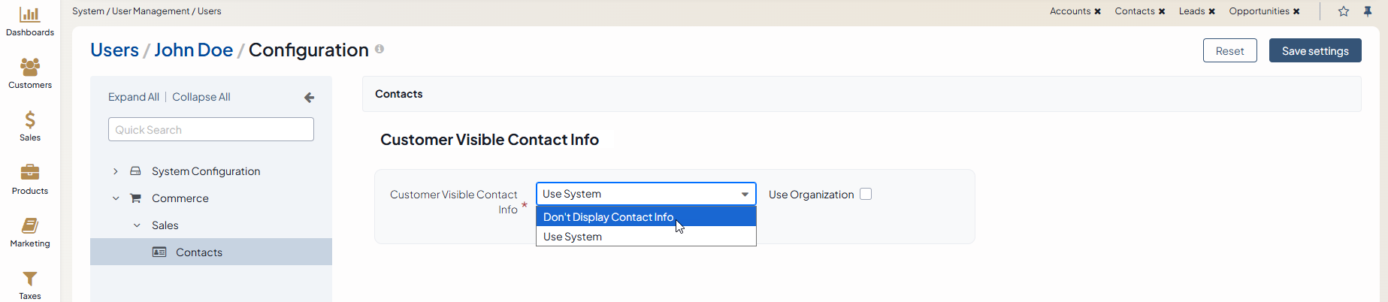
Task: Click the info icon beside Configuration
Action: [x=380, y=49]
